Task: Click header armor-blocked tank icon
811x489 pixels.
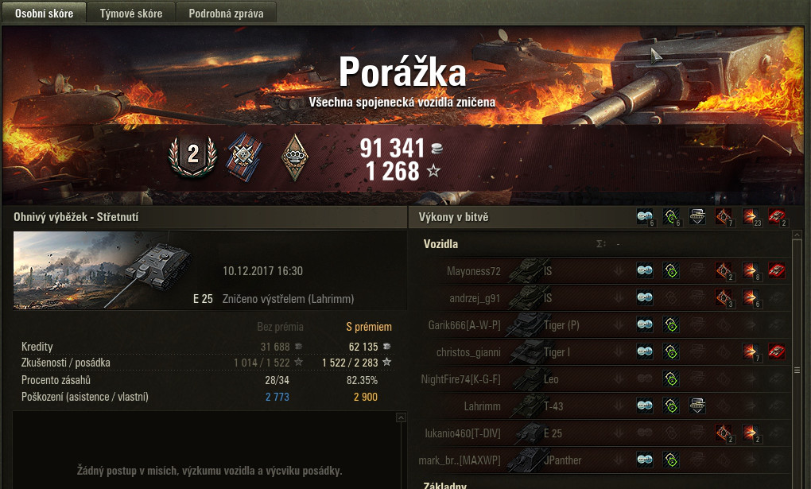Action: [697, 216]
